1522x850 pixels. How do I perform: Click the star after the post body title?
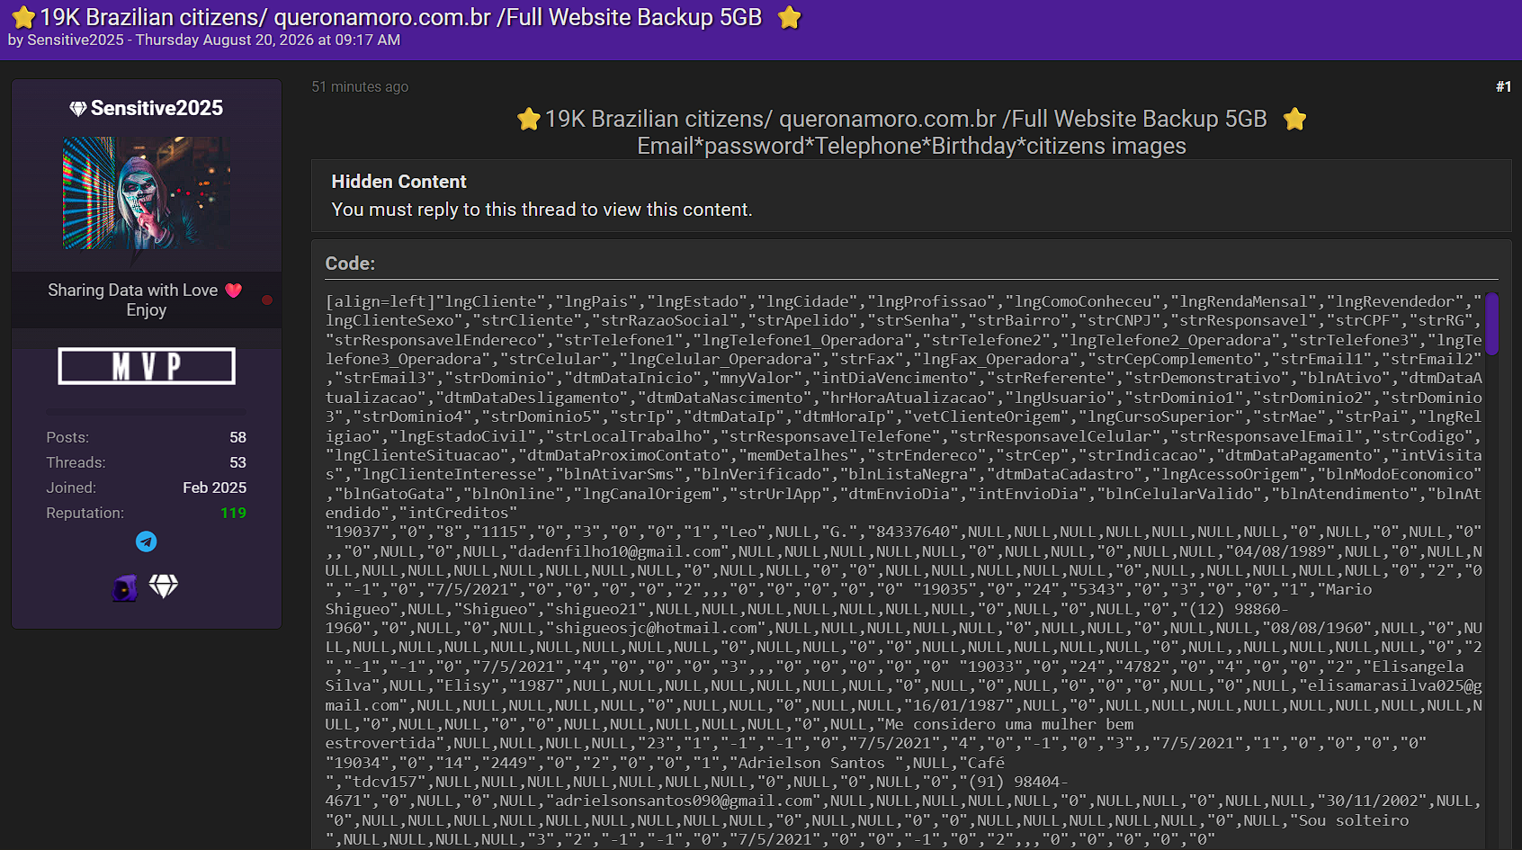[1294, 119]
